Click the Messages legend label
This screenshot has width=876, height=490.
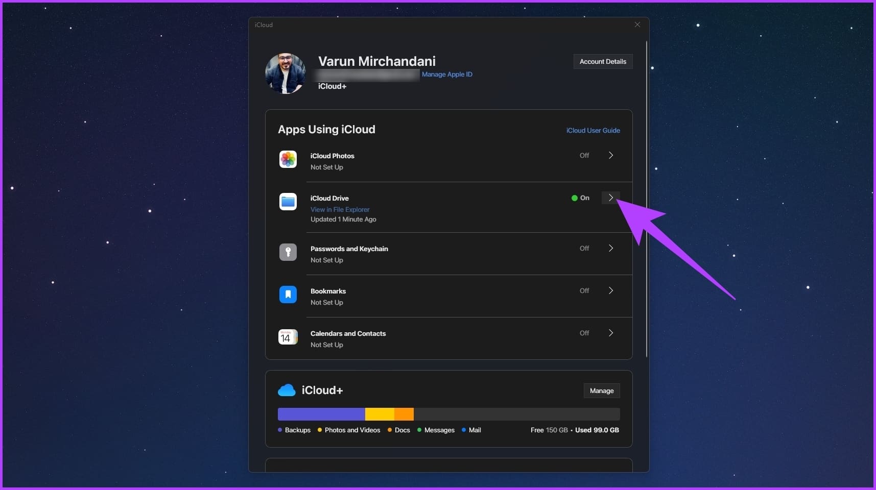439,430
